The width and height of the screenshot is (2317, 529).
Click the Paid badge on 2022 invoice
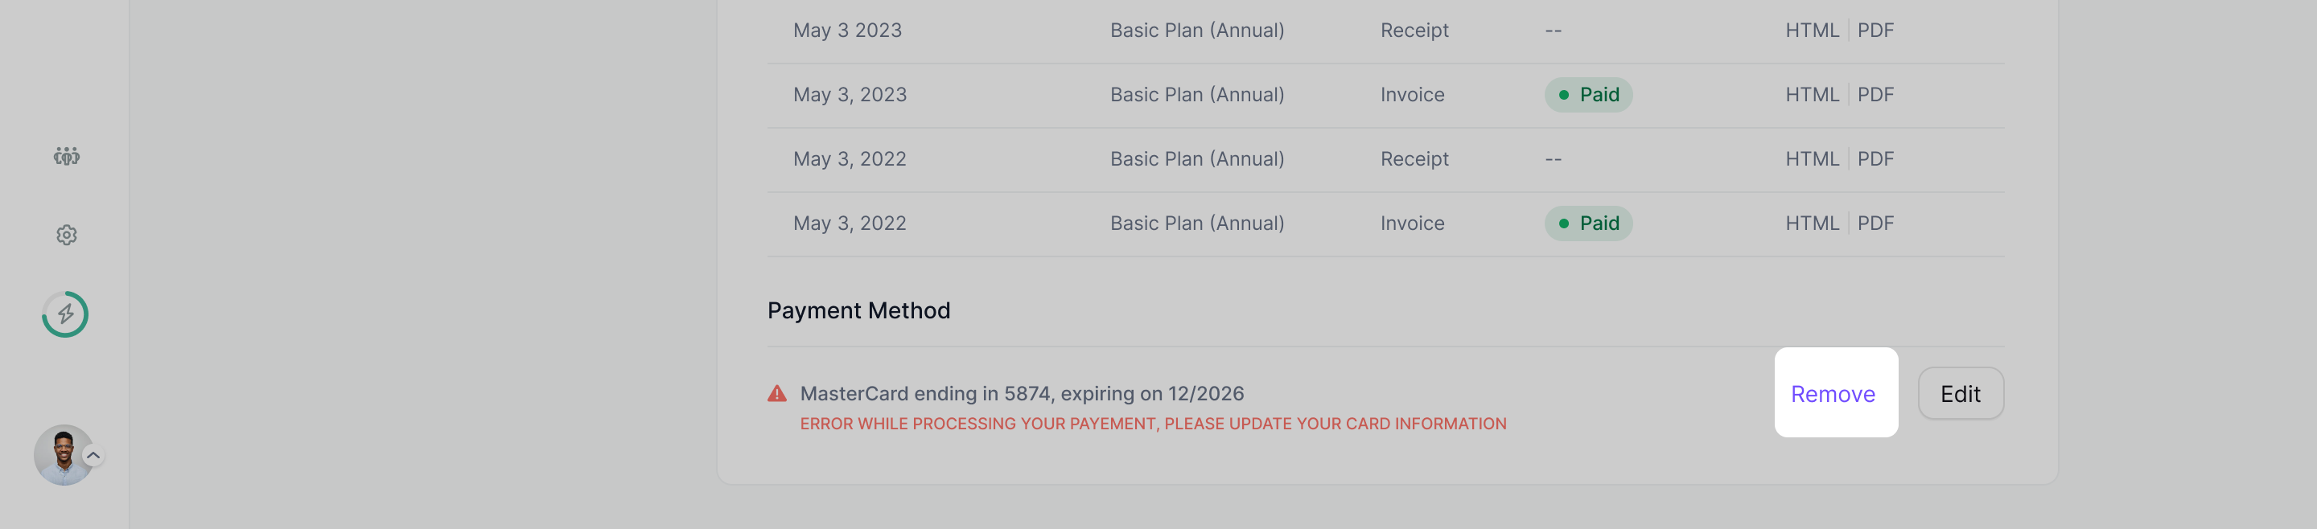coord(1587,223)
